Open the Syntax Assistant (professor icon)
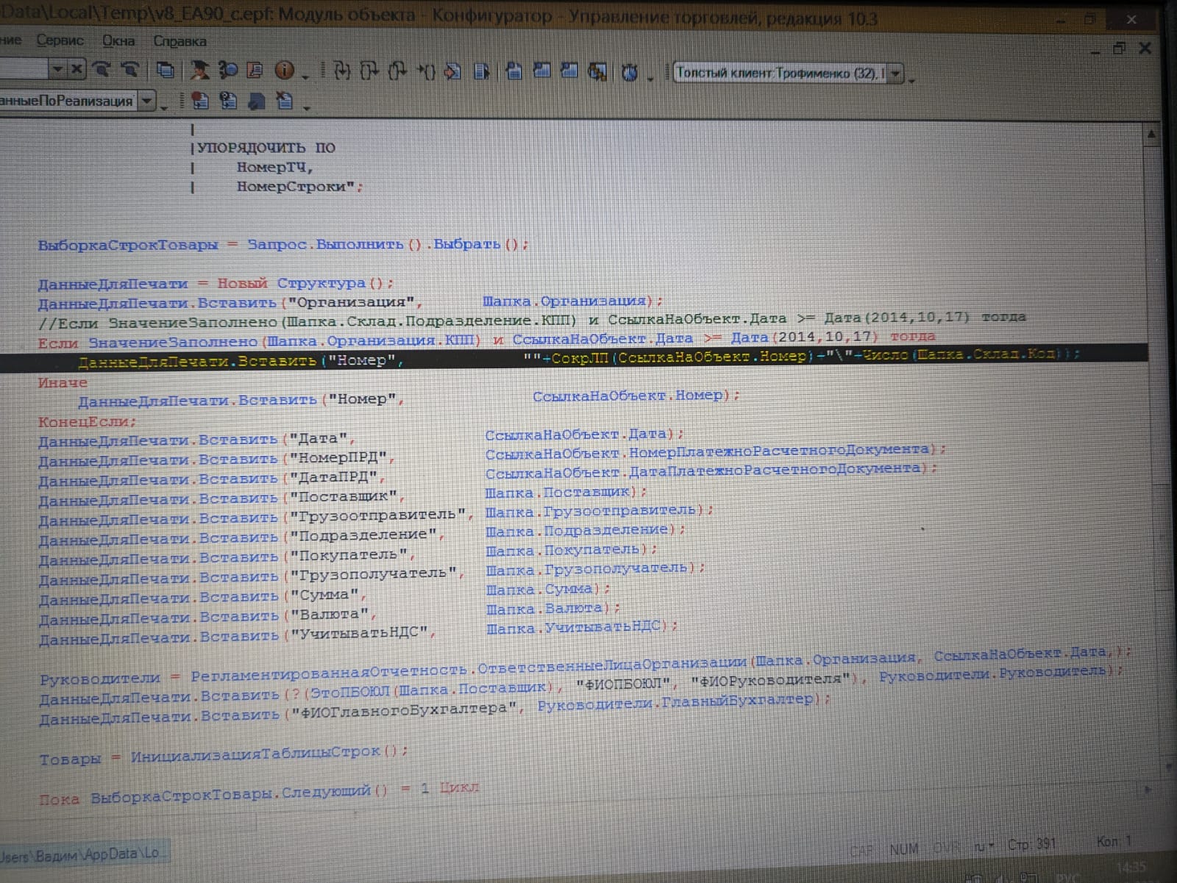The height and width of the screenshot is (883, 1177). [199, 71]
